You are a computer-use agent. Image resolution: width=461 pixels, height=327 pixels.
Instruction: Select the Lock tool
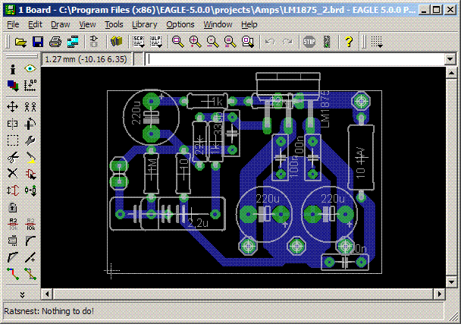click(13, 207)
